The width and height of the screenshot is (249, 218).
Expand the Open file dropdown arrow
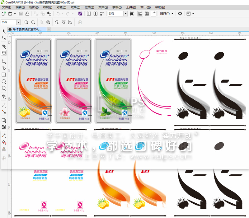click(x=15, y=14)
